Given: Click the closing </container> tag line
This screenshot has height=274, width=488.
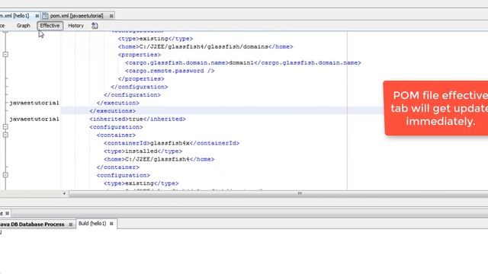Looking at the screenshot, I should pos(118,167).
